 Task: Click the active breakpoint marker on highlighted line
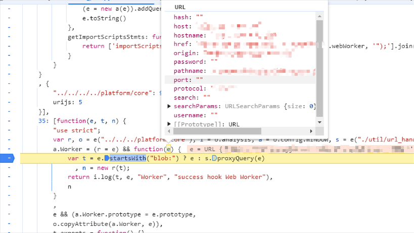[10, 158]
